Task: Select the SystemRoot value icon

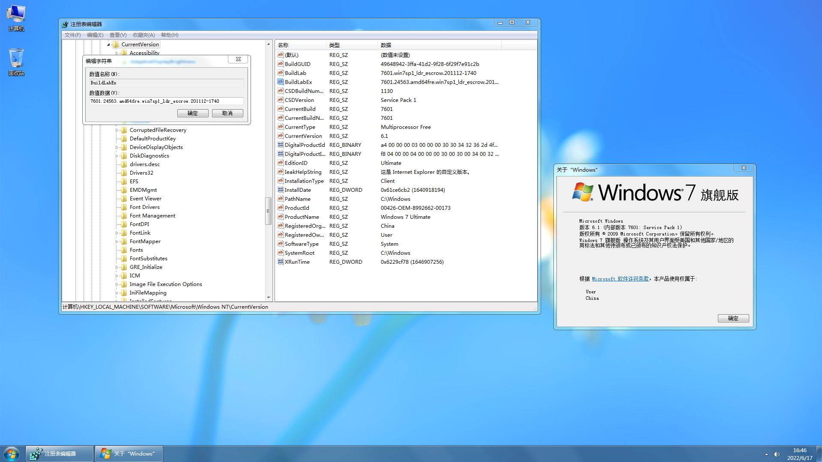Action: pyautogui.click(x=281, y=253)
